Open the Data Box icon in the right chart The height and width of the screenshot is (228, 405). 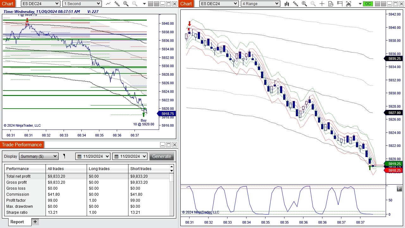click(x=331, y=4)
